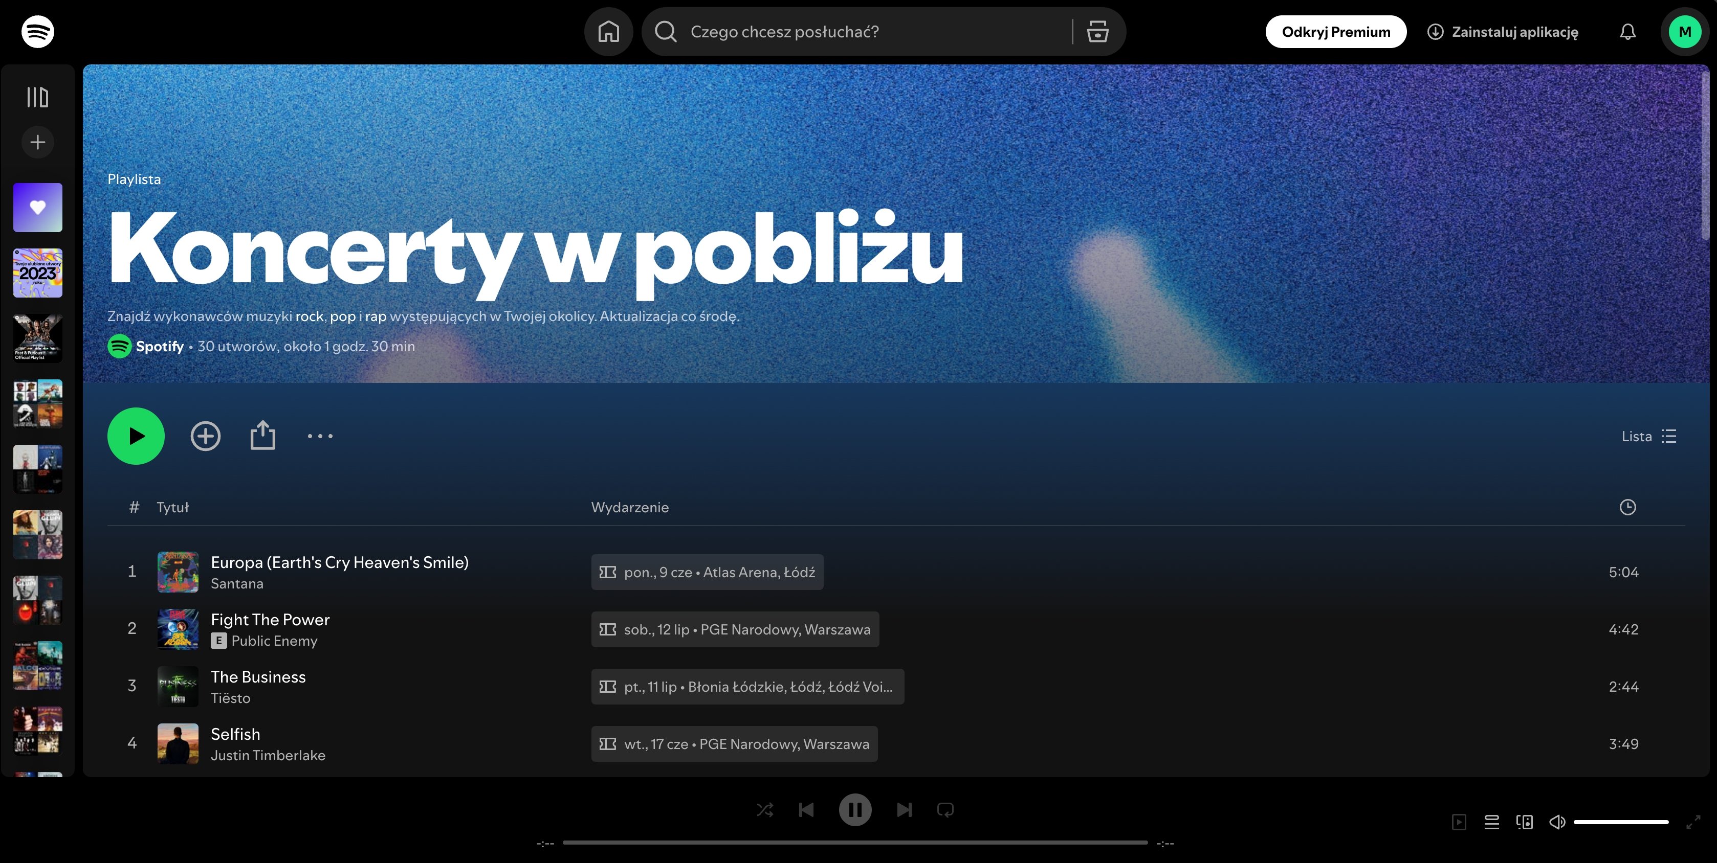
Task: Open the queue icon
Action: [x=1492, y=823]
